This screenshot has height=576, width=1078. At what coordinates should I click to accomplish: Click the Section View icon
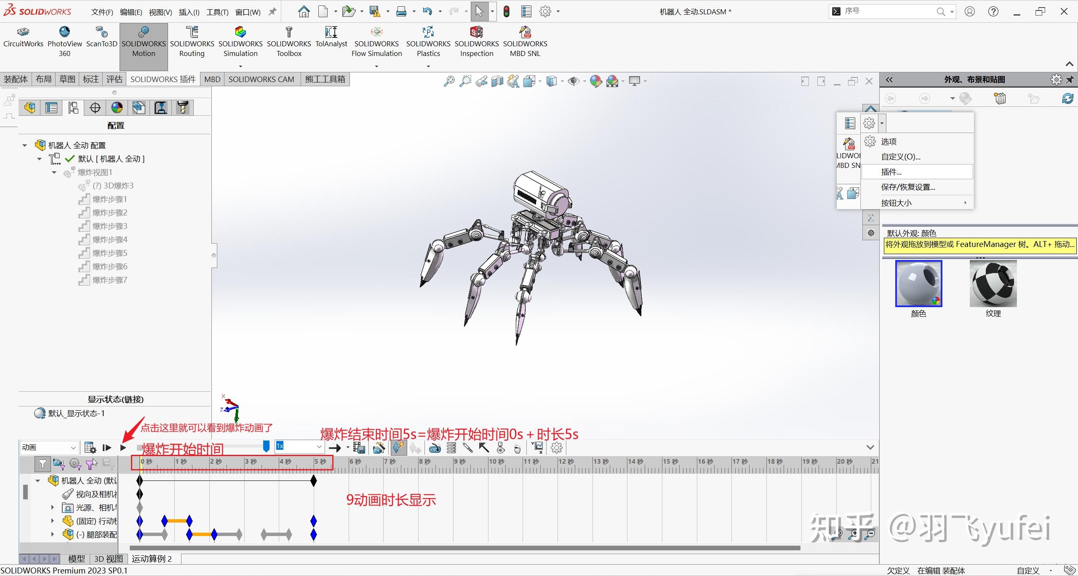pyautogui.click(x=497, y=81)
